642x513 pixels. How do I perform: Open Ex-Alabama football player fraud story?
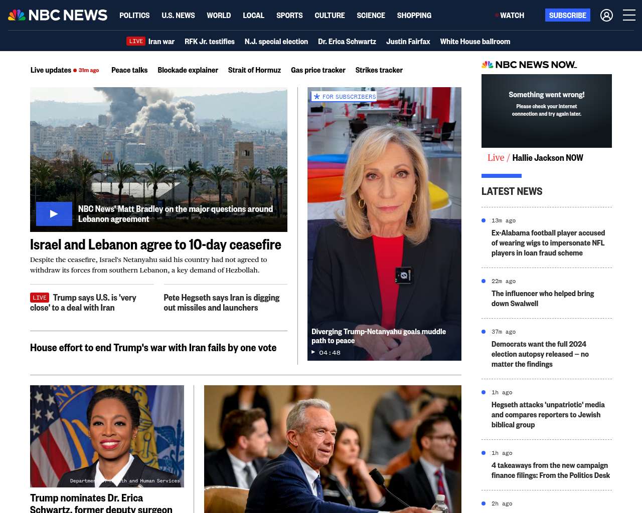pos(548,243)
